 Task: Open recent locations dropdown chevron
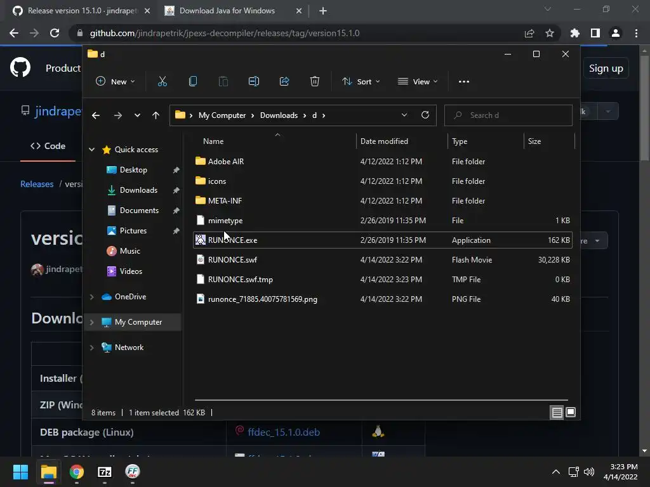click(x=137, y=115)
